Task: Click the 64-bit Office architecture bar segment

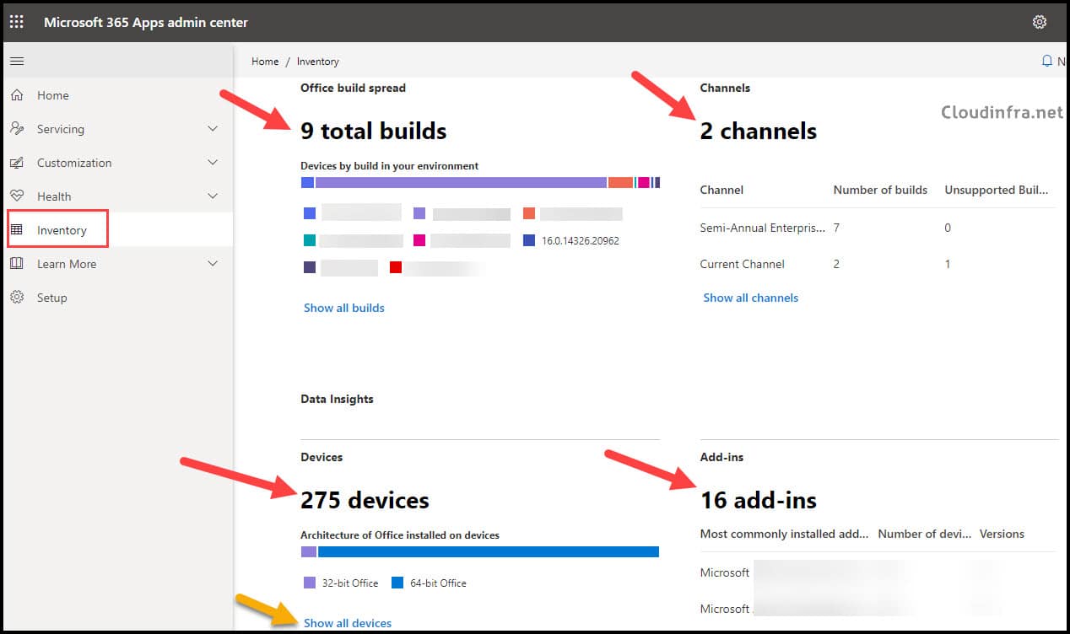Action: pos(489,551)
